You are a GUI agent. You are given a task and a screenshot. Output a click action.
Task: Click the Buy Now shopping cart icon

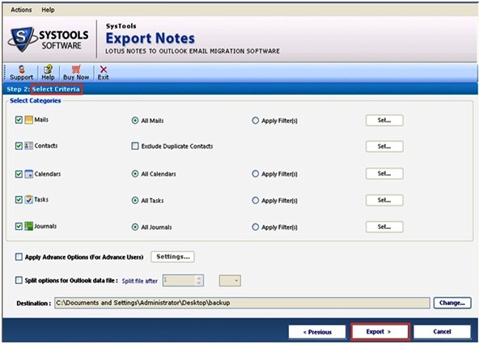[76, 70]
